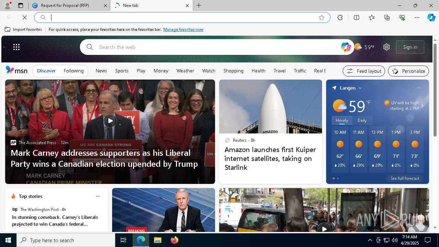
Task: Click the Personalize button
Action: 408,71
